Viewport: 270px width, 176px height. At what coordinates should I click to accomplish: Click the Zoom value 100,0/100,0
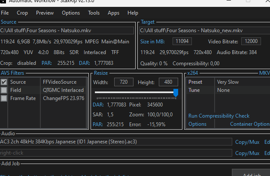[160, 115]
